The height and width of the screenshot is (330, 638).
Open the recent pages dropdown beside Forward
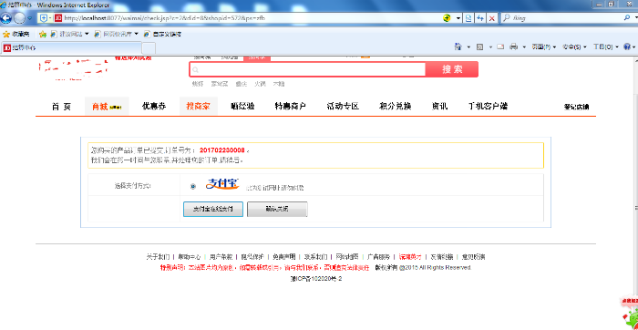(x=30, y=18)
